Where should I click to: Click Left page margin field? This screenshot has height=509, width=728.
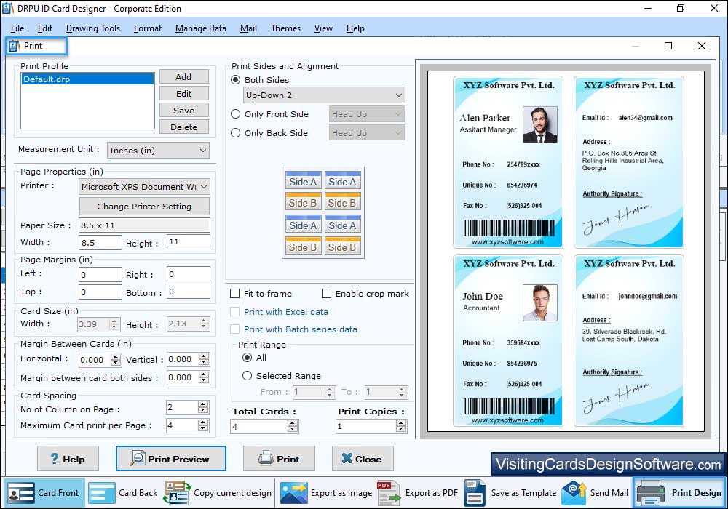tap(100, 274)
